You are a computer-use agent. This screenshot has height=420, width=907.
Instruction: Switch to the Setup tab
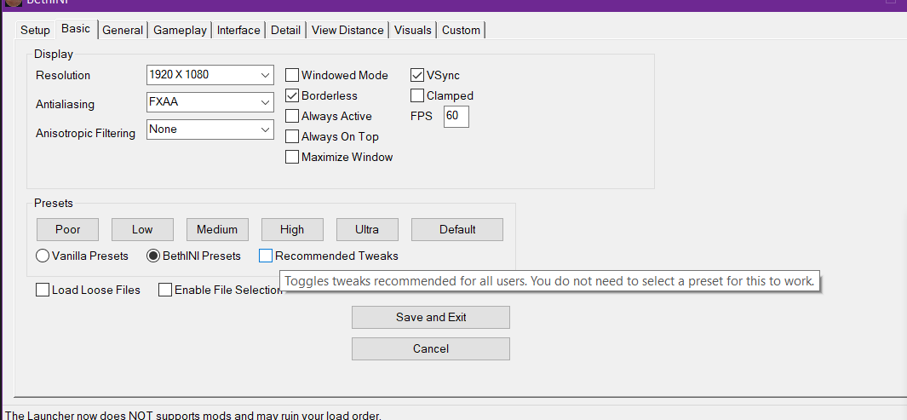point(36,30)
